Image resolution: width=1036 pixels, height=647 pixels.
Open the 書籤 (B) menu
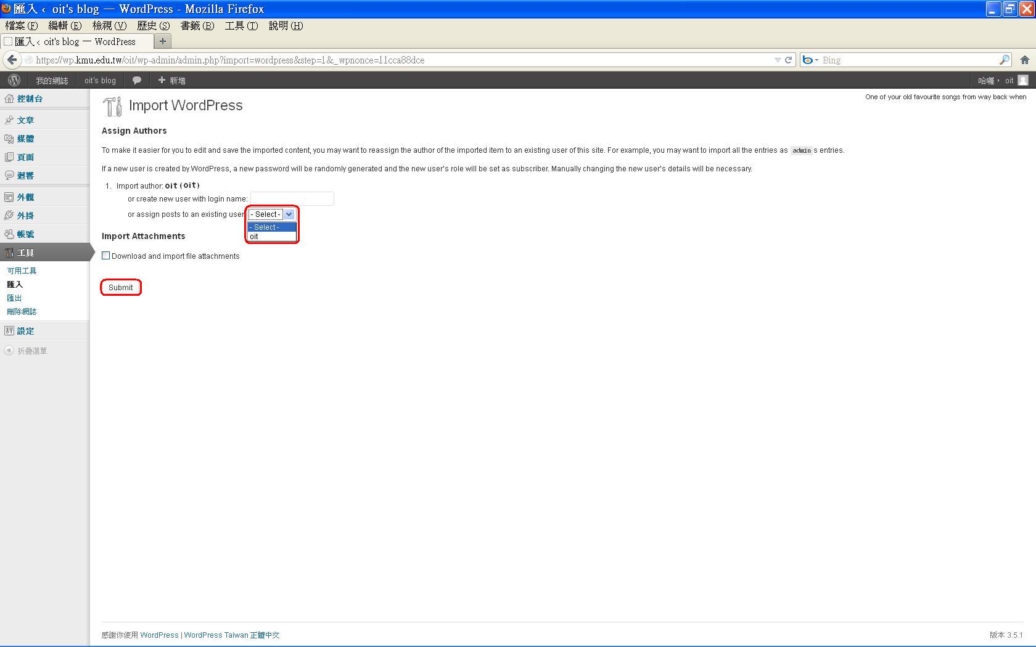point(197,26)
